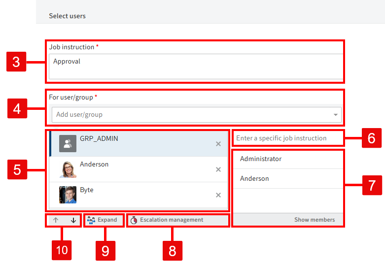
Task: Move selected entry up with arrow
Action: point(56,220)
